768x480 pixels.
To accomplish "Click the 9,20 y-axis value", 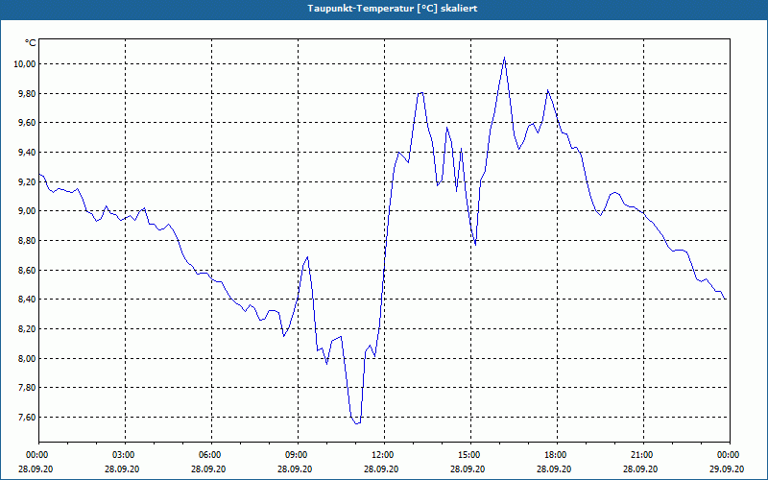I will pos(28,181).
